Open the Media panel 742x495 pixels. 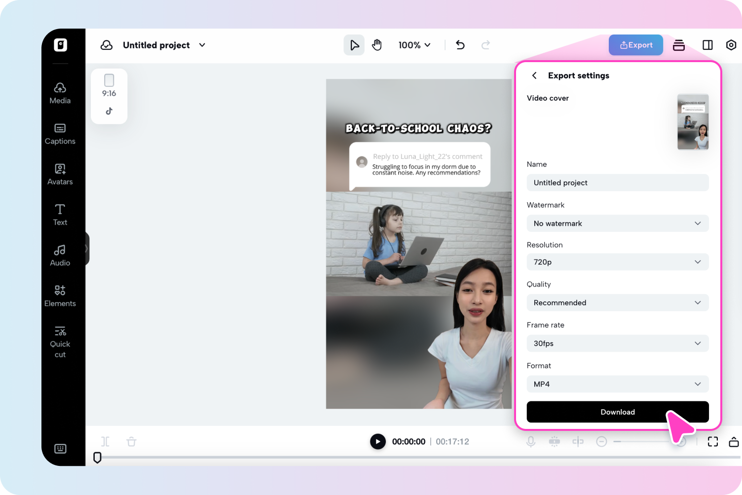coord(60,93)
